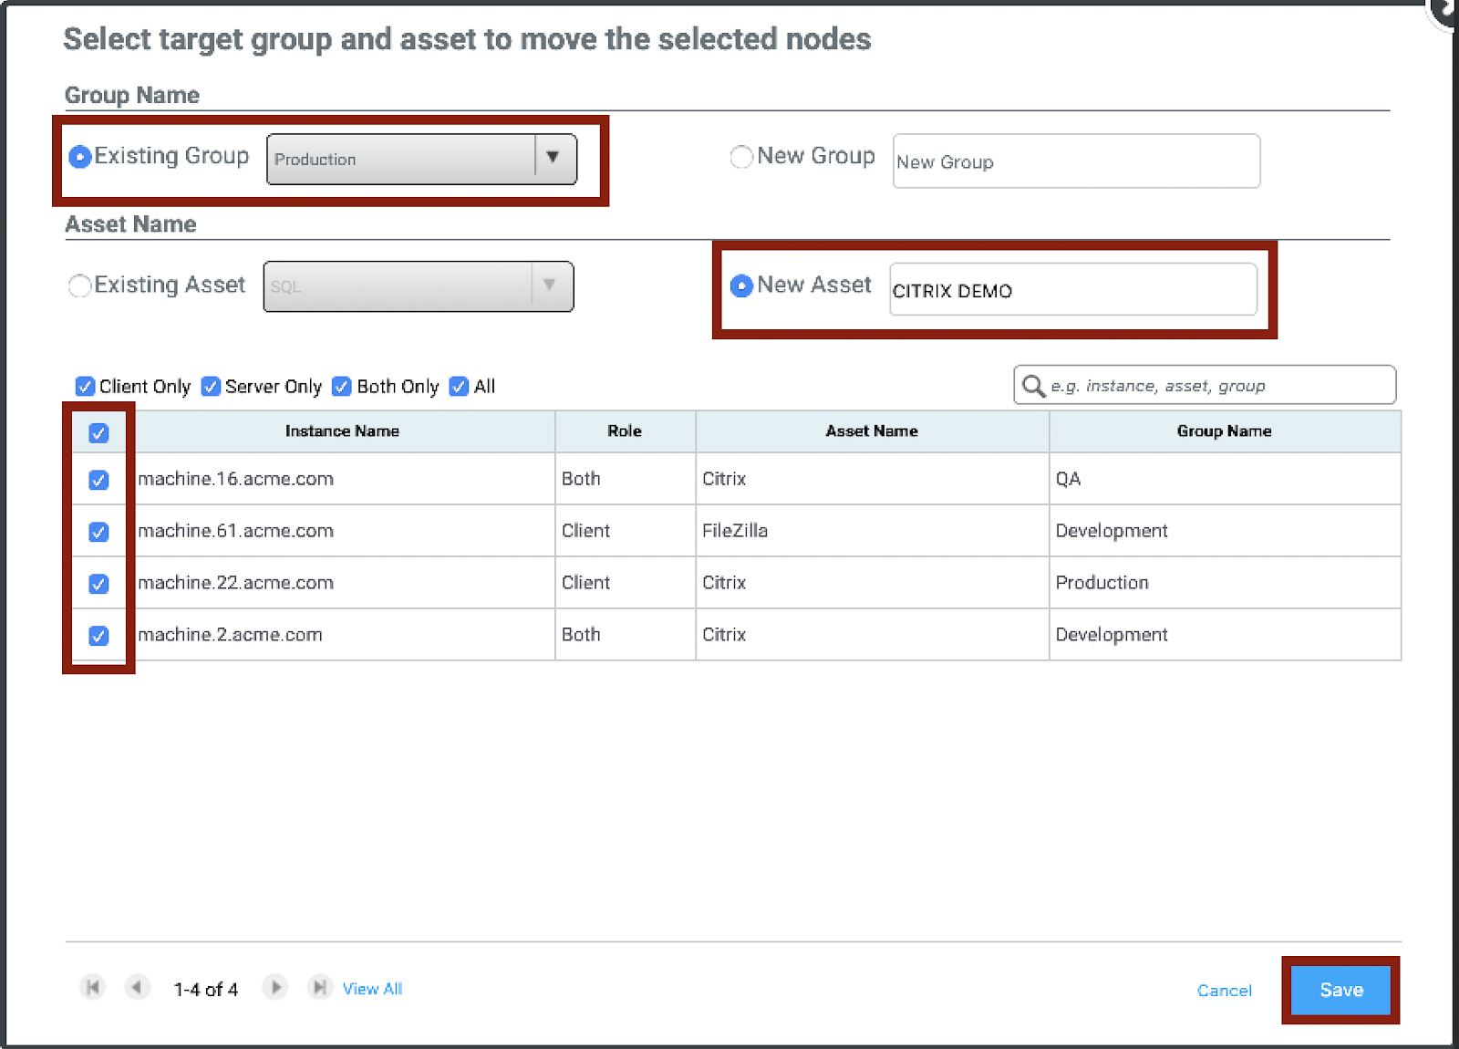Open the View All link
The width and height of the screenshot is (1459, 1049).
[372, 989]
